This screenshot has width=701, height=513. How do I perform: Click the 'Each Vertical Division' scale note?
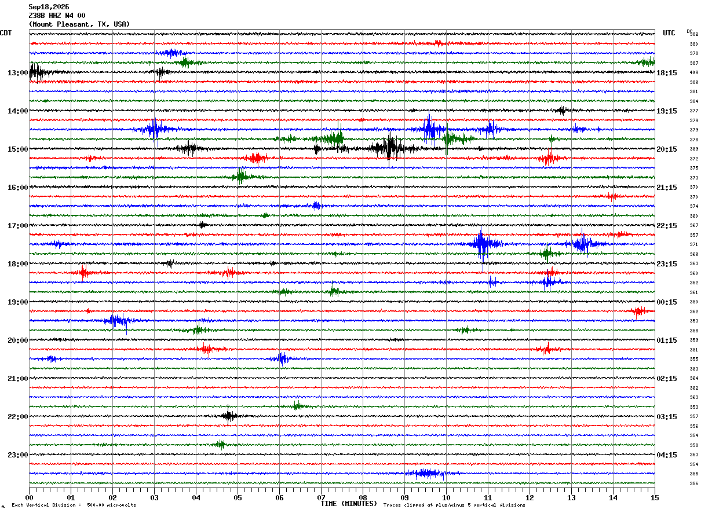pyautogui.click(x=74, y=505)
